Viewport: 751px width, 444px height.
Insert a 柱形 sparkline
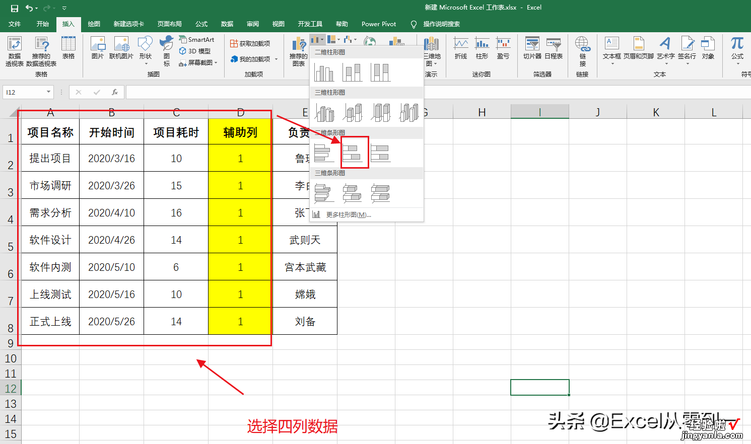click(x=482, y=48)
